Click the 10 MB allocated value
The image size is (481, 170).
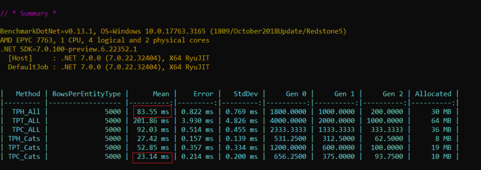coord(442,156)
